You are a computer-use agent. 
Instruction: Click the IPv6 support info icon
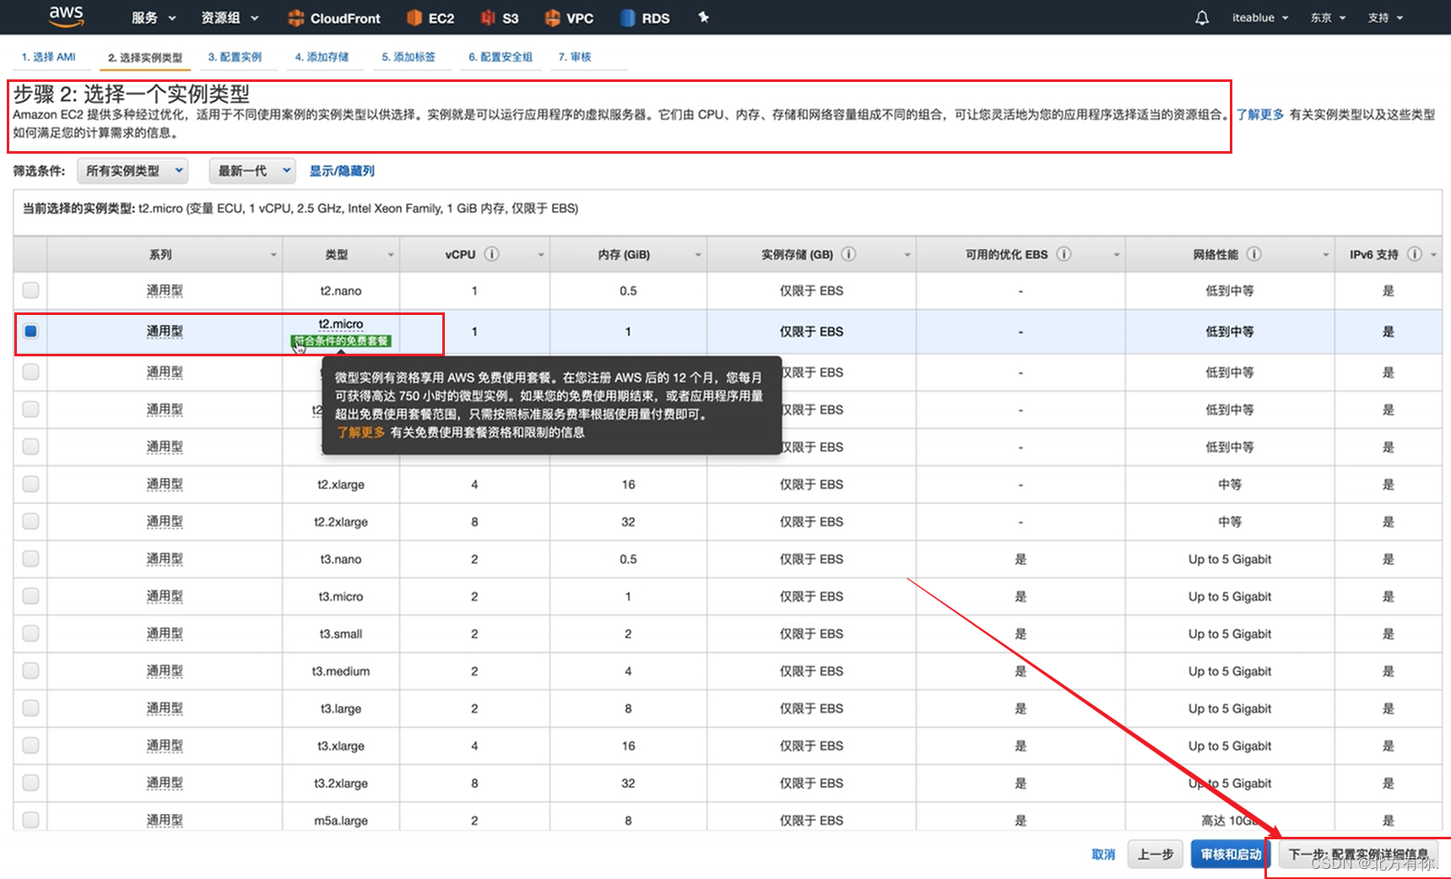click(x=1415, y=254)
